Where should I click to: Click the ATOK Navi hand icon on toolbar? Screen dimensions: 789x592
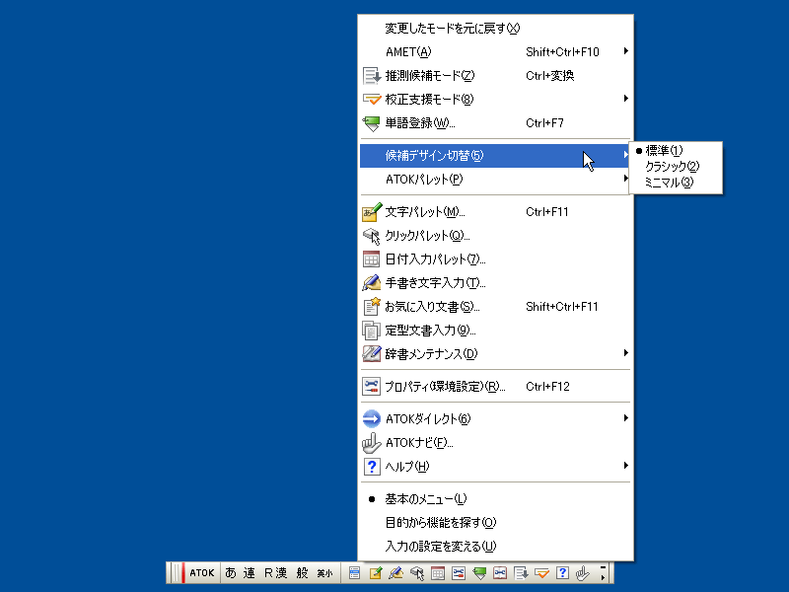pos(583,573)
